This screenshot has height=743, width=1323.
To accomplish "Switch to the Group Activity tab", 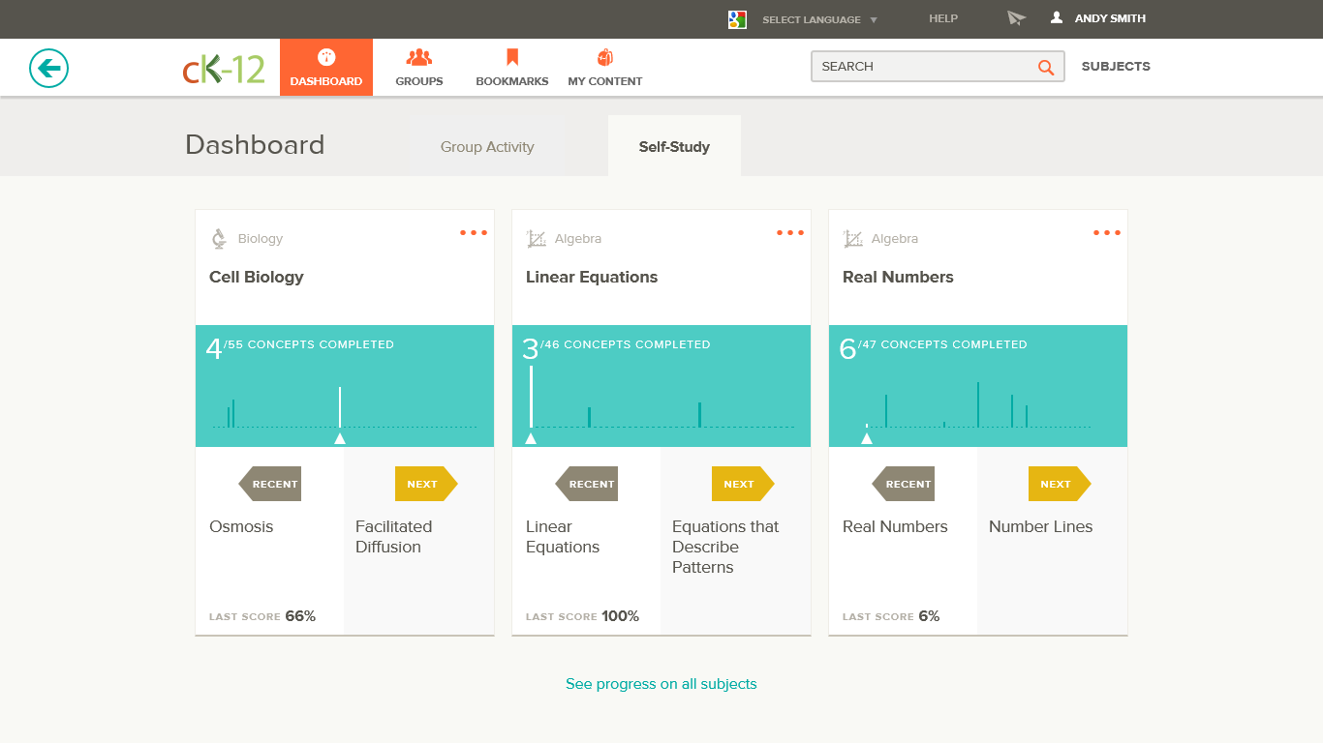I will tap(487, 147).
